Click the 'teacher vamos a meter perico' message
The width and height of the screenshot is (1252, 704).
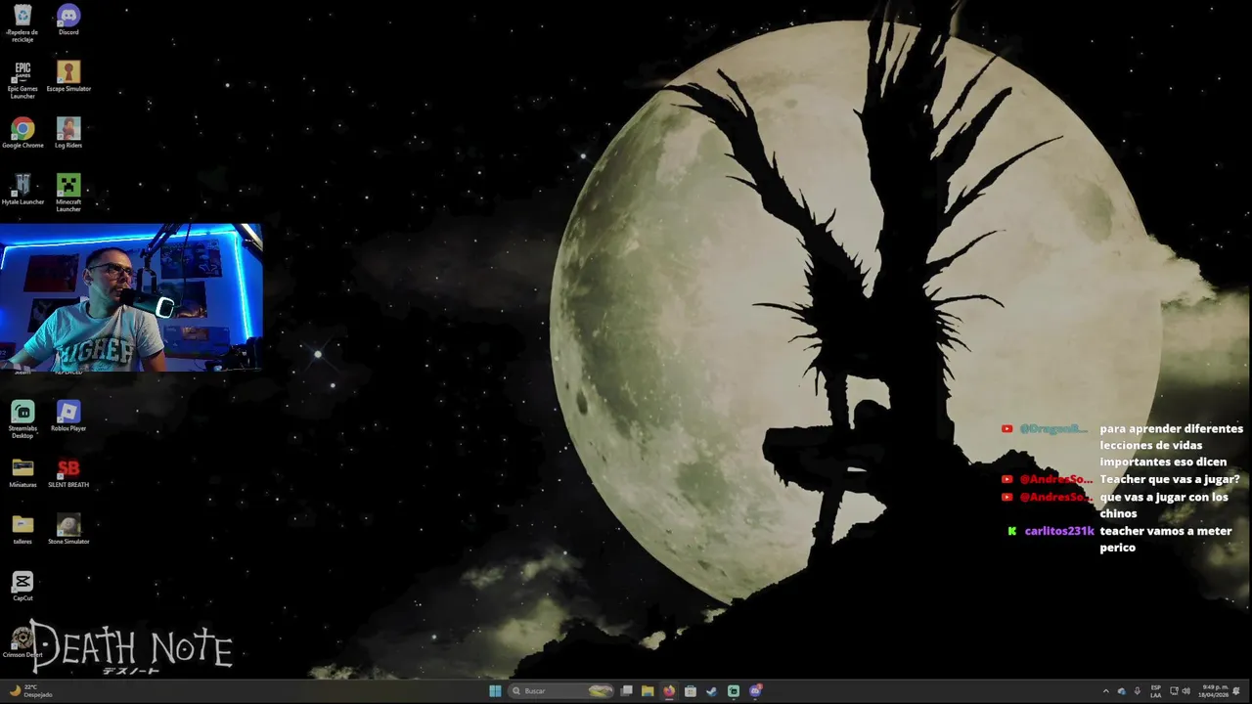click(x=1166, y=539)
